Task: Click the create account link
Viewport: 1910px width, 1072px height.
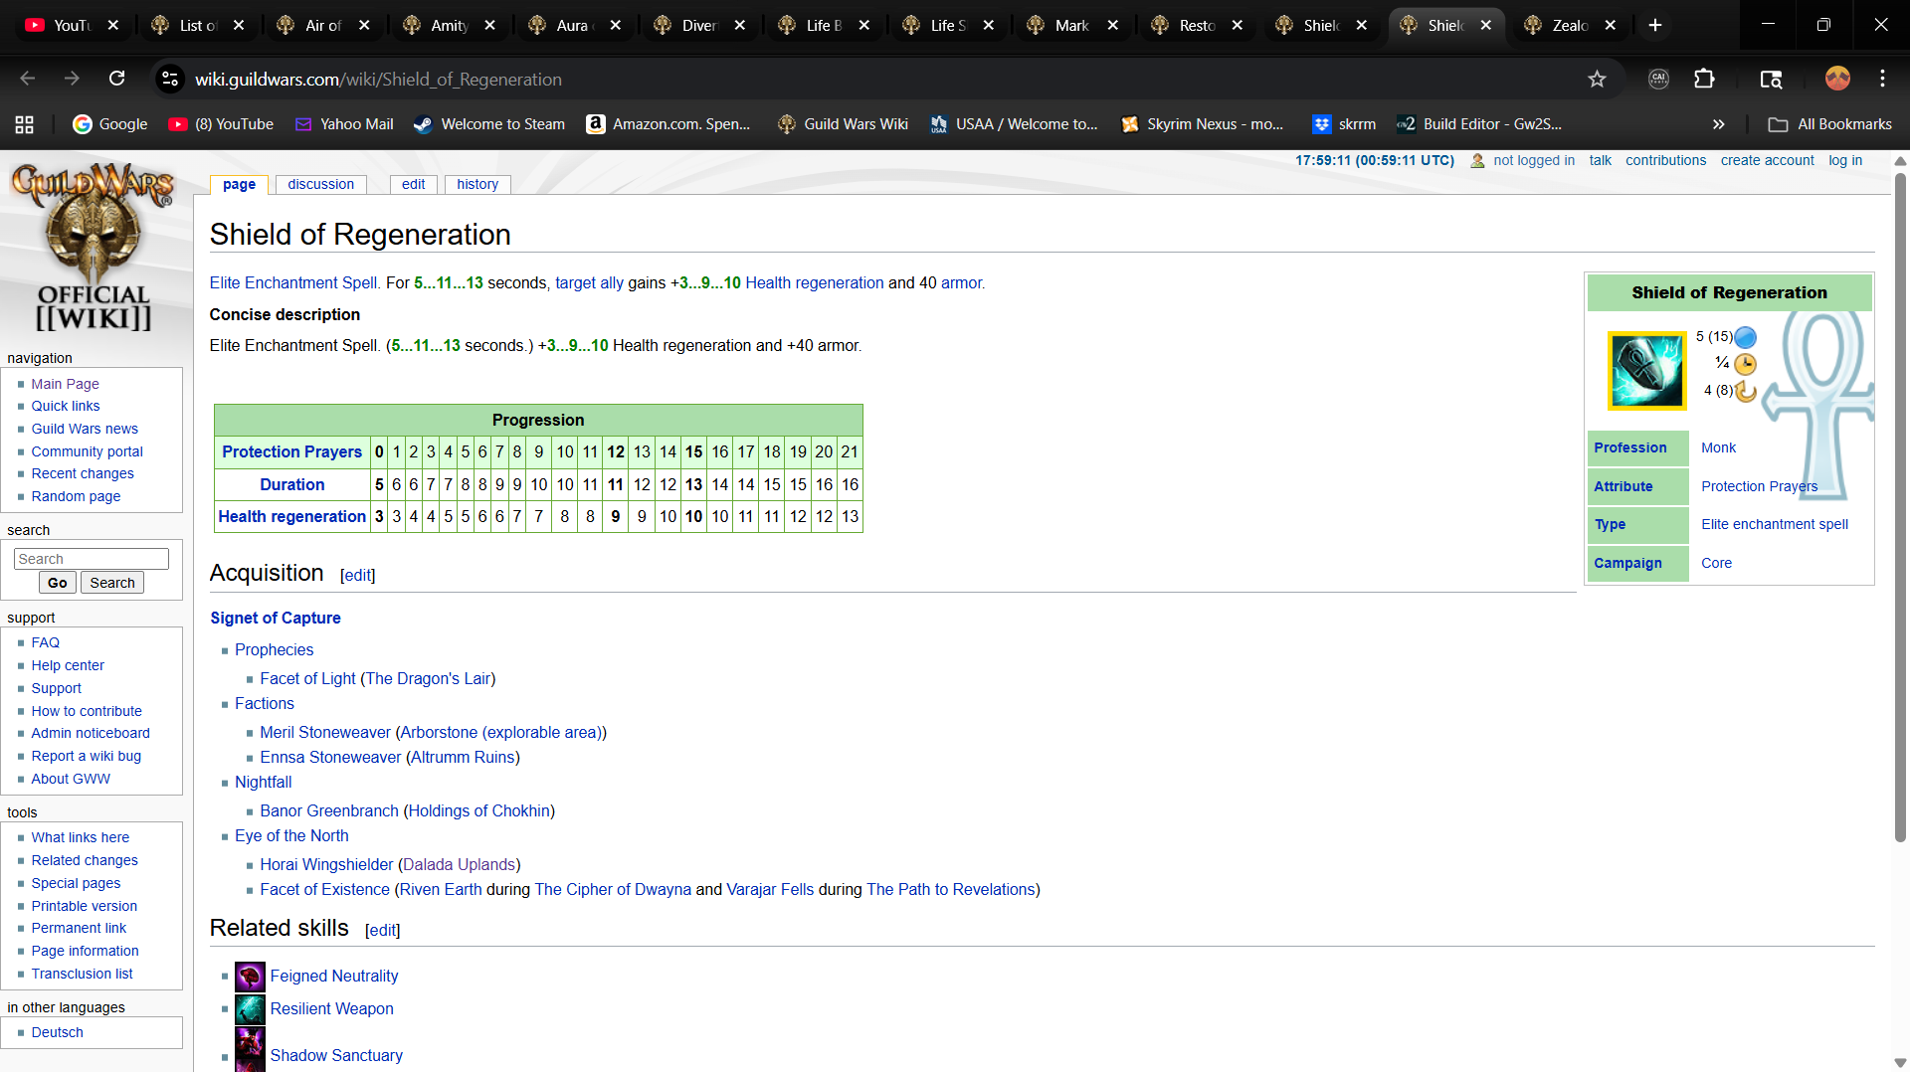Action: pos(1768,160)
